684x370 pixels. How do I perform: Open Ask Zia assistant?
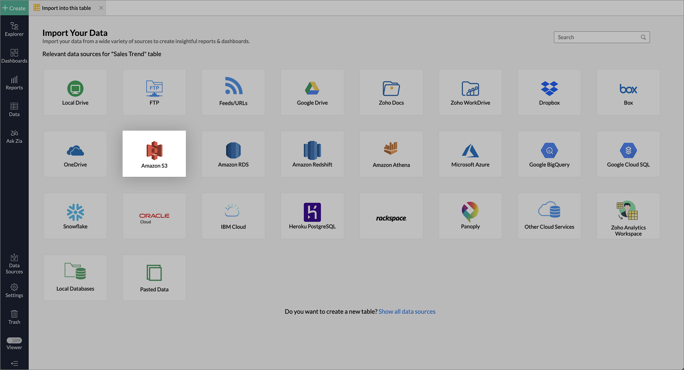14,136
